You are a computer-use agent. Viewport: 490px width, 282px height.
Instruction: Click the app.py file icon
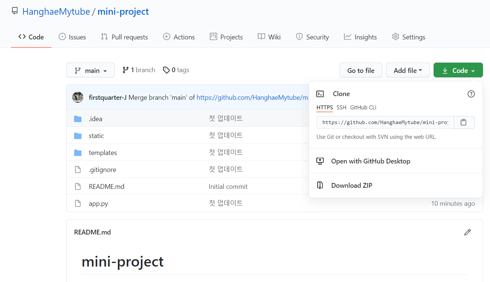click(78, 203)
